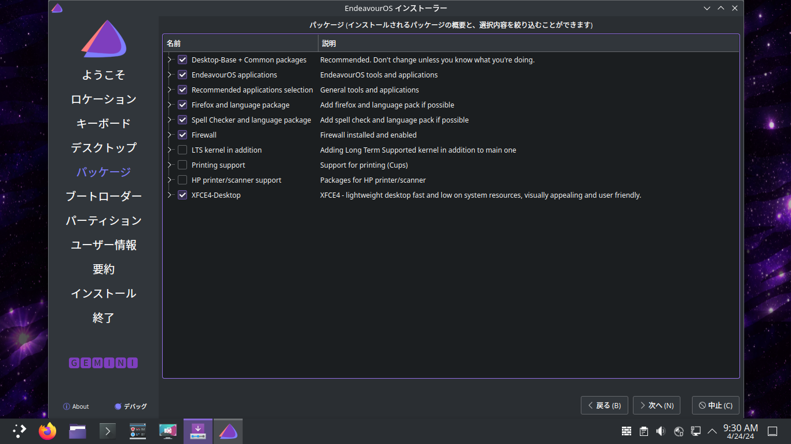Image resolution: width=791 pixels, height=444 pixels.
Task: Click the 説明 column header
Action: point(529,43)
